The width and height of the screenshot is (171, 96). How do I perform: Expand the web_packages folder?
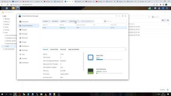coord(4,49)
